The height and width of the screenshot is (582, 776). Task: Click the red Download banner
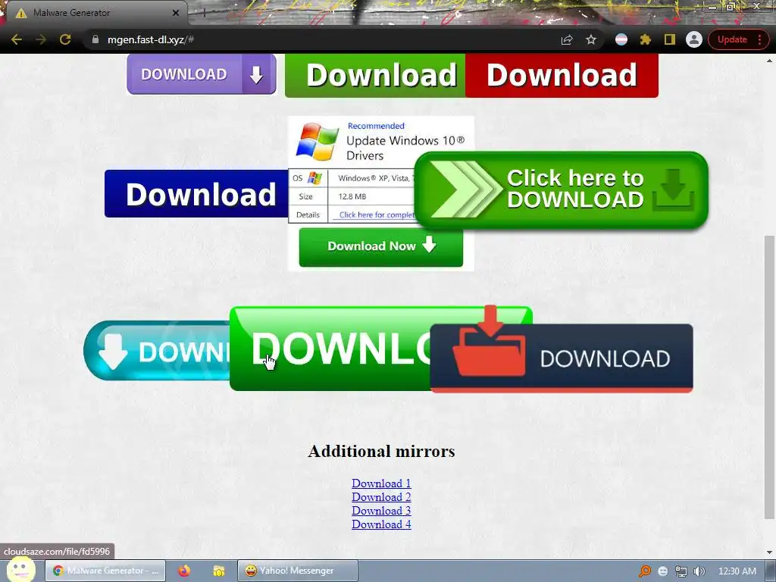[x=562, y=75]
